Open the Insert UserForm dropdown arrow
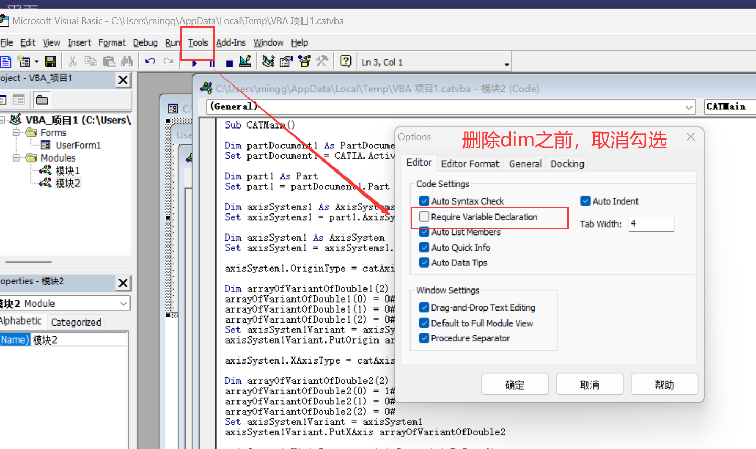Viewport: 756px width, 449px height. 36,62
